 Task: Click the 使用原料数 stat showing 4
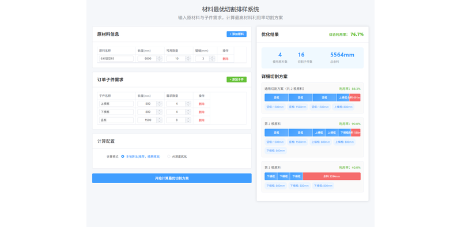(x=280, y=58)
